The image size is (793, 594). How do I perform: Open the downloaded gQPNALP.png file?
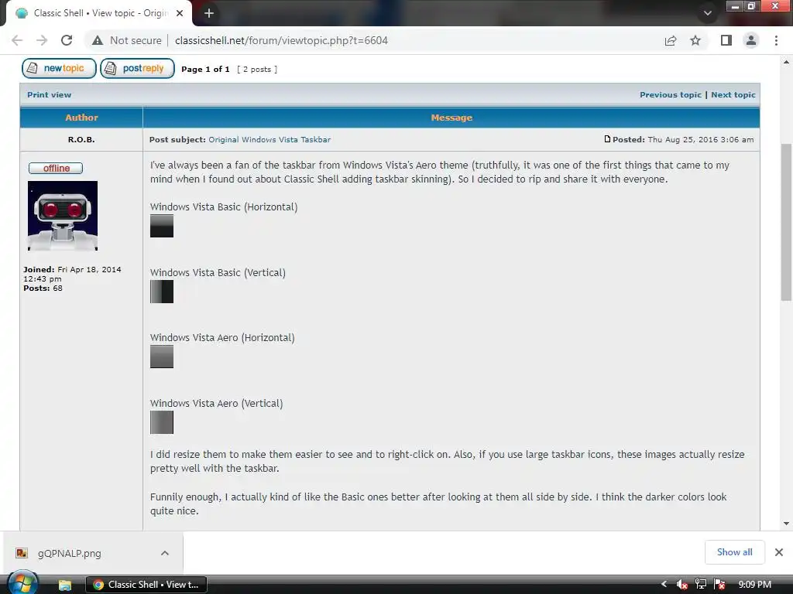pos(69,553)
